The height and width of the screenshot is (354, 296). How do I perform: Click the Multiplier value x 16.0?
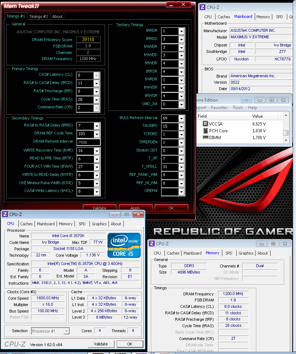48,304
